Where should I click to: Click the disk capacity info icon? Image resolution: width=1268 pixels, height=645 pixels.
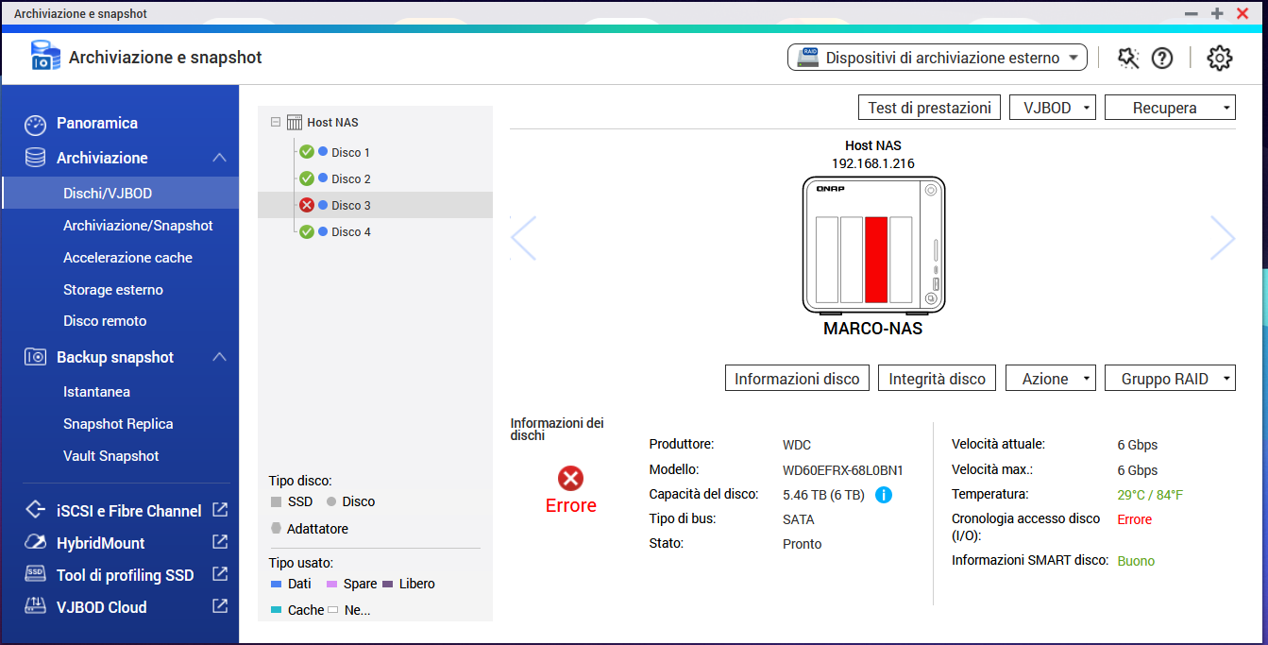(884, 495)
